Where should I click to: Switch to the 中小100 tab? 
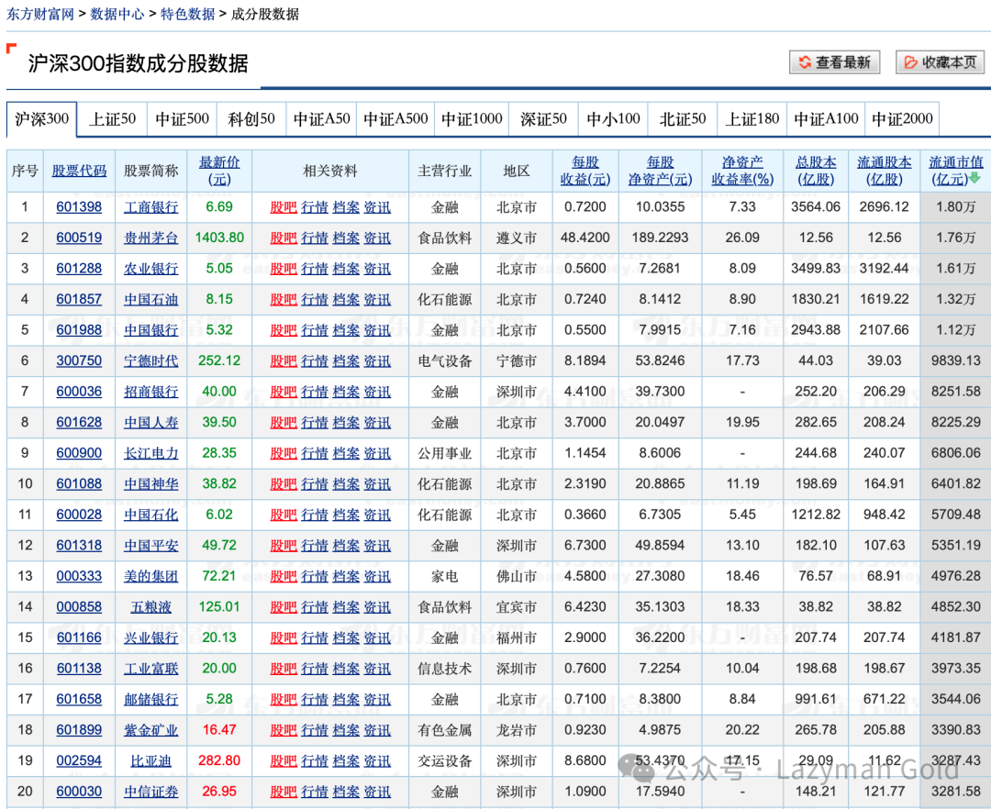pos(613,118)
